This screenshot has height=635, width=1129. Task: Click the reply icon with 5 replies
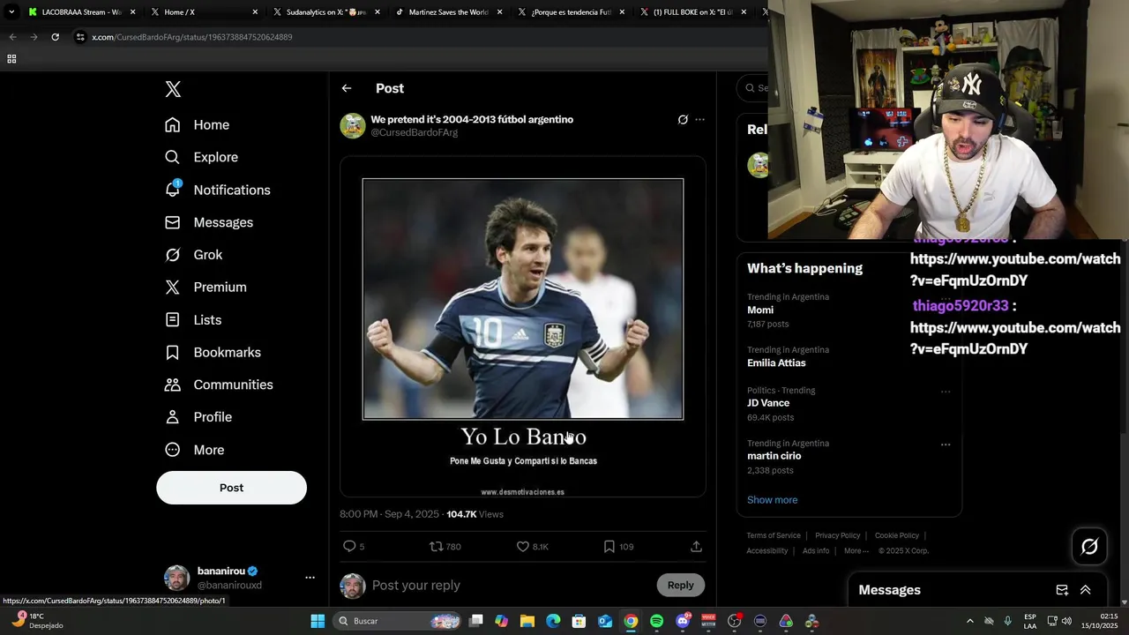pyautogui.click(x=349, y=547)
